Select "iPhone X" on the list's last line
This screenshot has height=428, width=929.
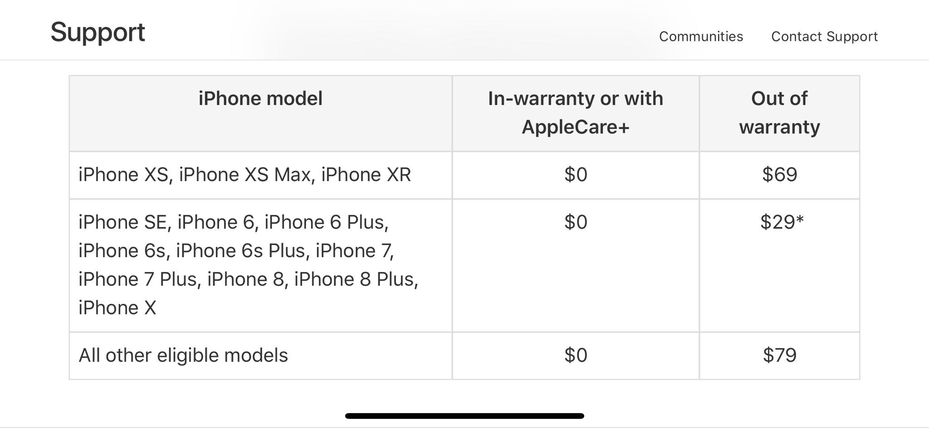(117, 308)
